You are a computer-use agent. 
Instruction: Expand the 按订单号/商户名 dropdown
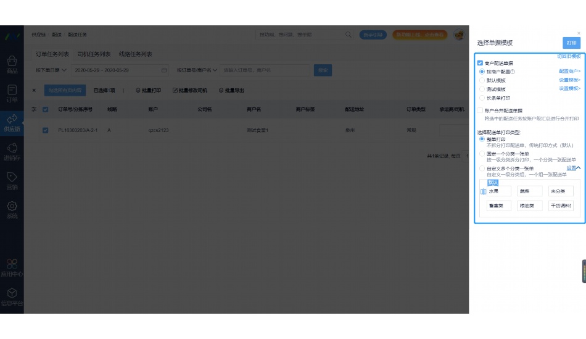coord(196,70)
